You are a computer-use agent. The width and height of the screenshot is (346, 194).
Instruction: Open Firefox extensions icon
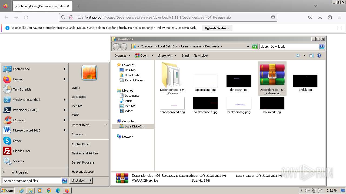click(330, 17)
